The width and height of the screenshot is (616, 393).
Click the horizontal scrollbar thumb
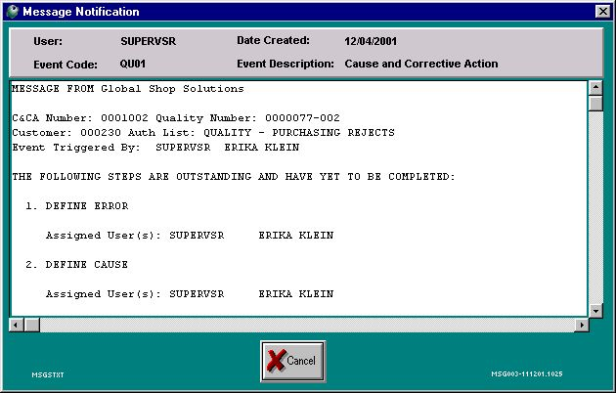click(32, 326)
